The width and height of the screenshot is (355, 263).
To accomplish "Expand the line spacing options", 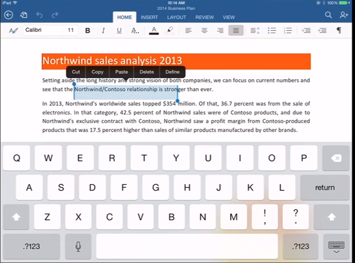I will tap(255, 30).
